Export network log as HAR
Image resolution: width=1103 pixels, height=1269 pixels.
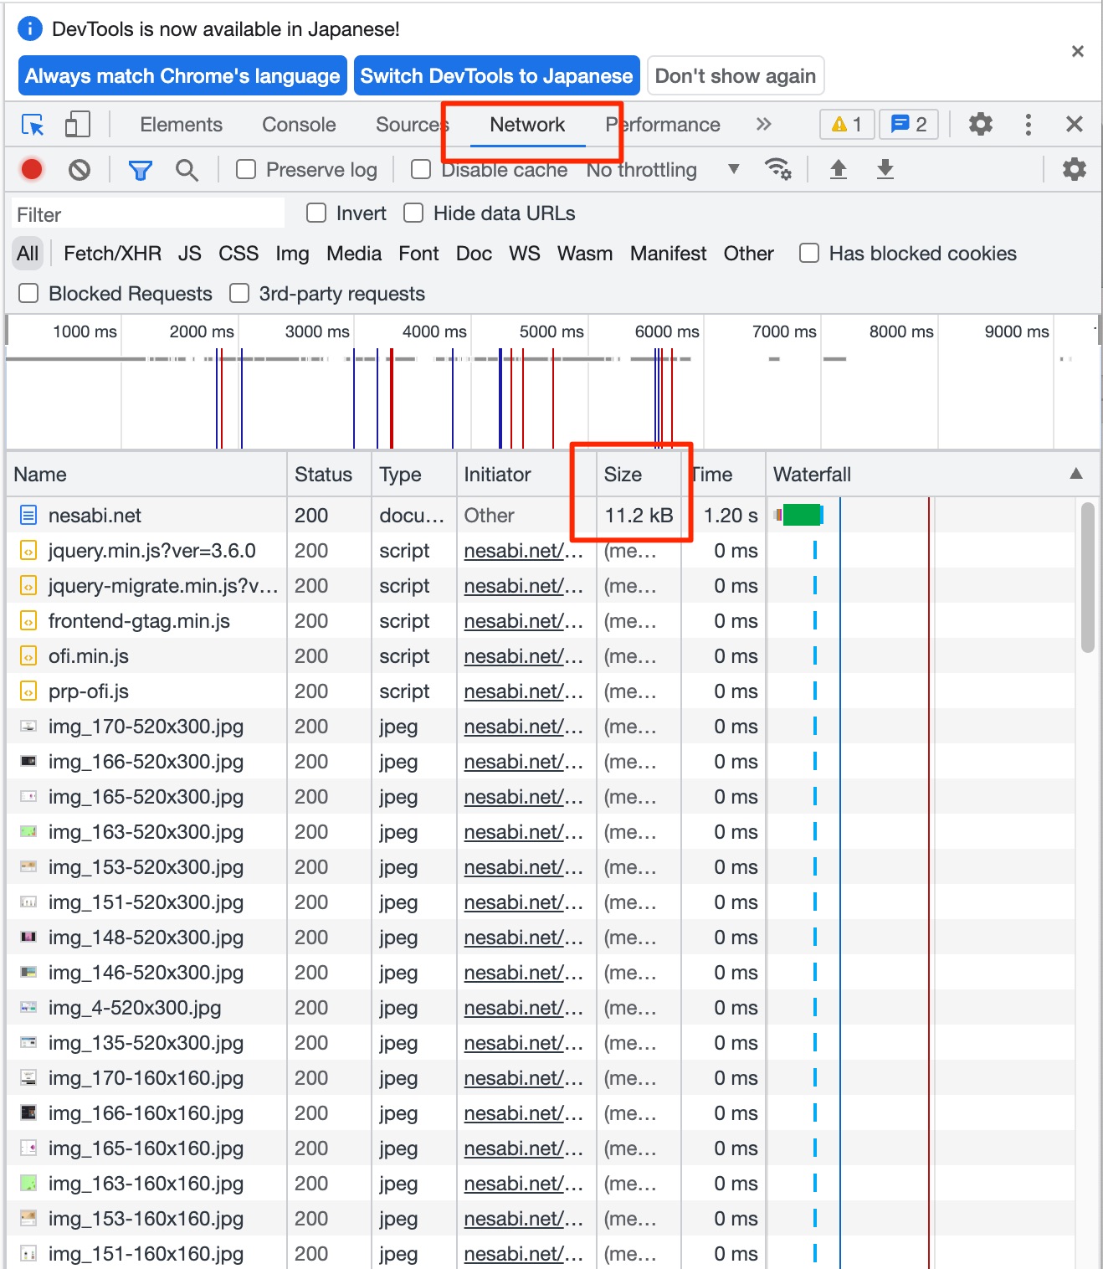click(x=885, y=169)
